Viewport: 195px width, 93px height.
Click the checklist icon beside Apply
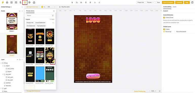tap(192, 2)
